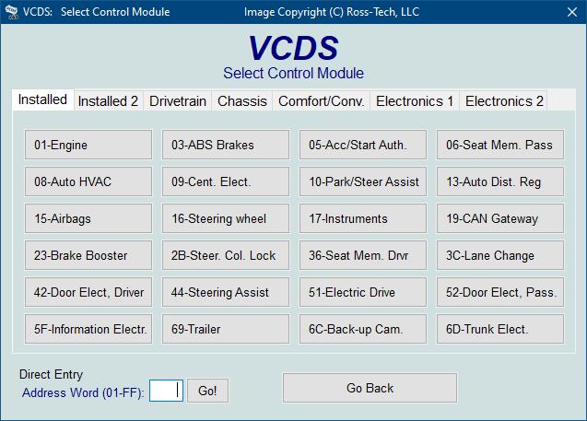Open 44-Steering Assist module
587x421 pixels.
pos(226,292)
